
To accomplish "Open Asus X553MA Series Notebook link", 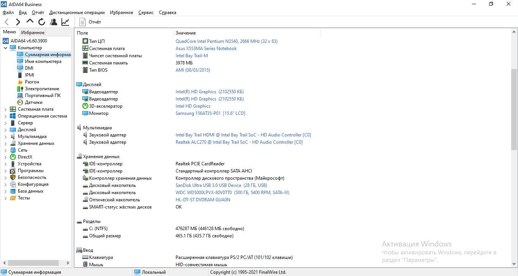I will click(x=206, y=49).
